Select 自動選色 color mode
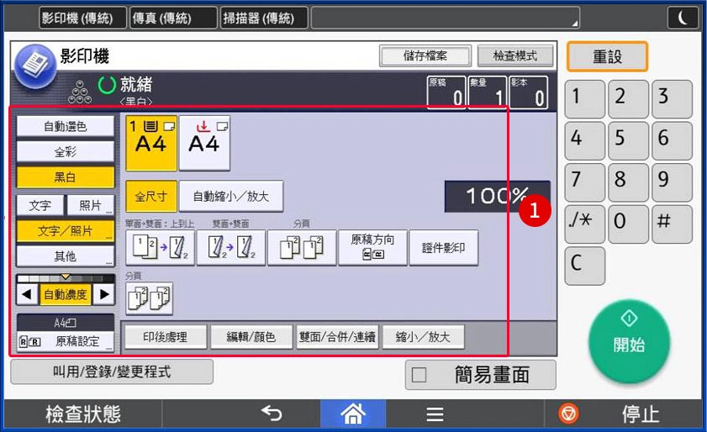 click(66, 126)
